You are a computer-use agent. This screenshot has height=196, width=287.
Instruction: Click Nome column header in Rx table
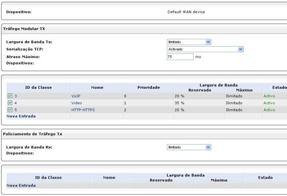click(x=109, y=178)
